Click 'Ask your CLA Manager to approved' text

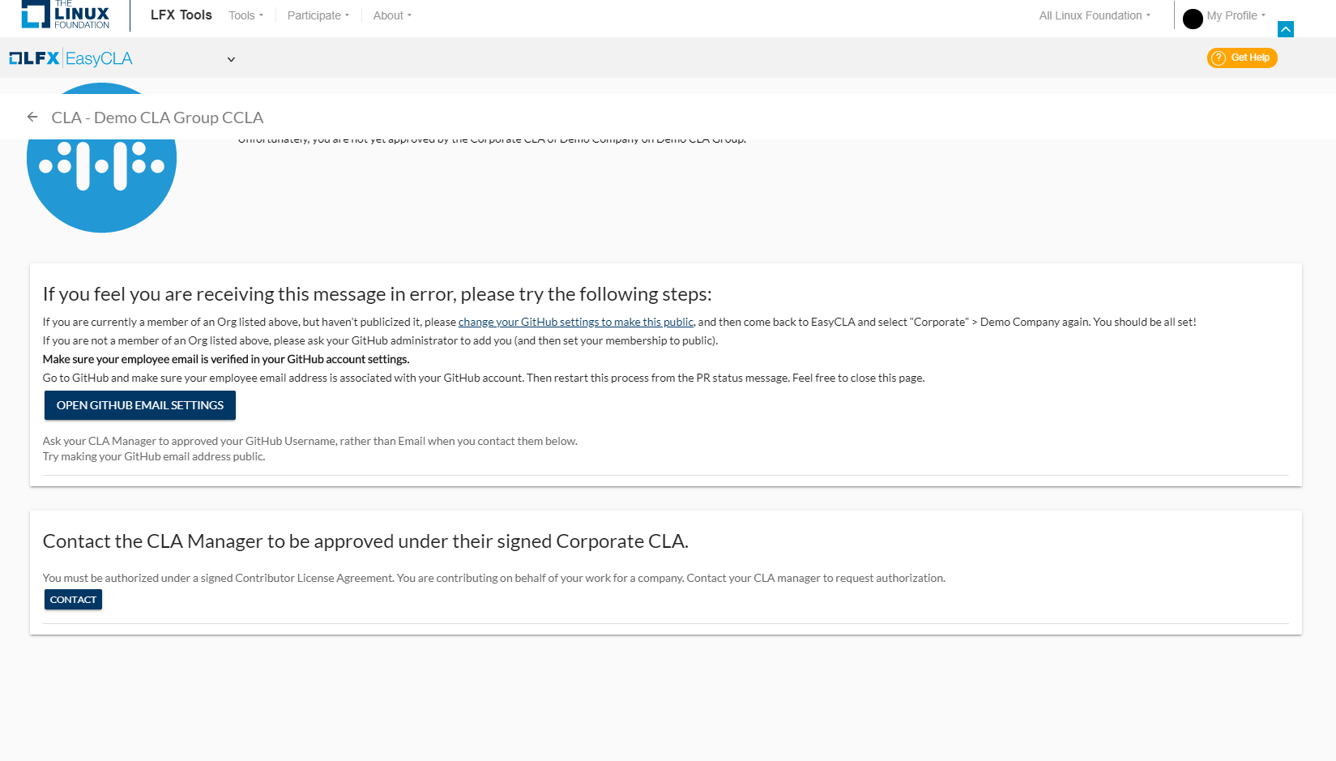[x=310, y=441]
